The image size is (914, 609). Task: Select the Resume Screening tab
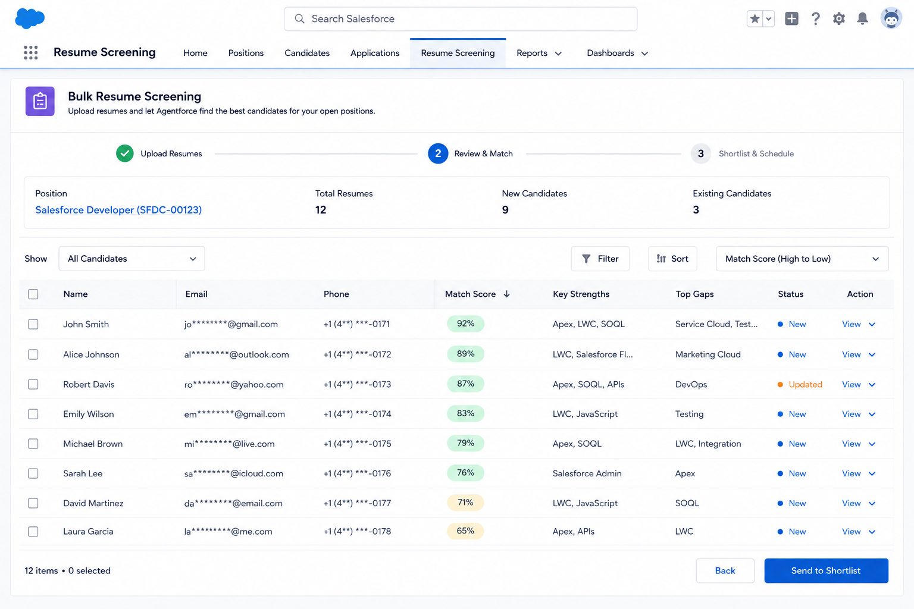click(x=458, y=53)
